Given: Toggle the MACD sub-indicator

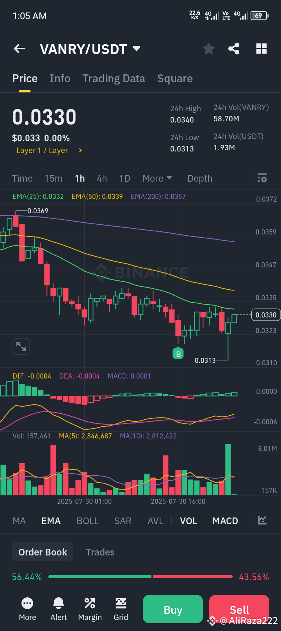Looking at the screenshot, I should pos(225,521).
